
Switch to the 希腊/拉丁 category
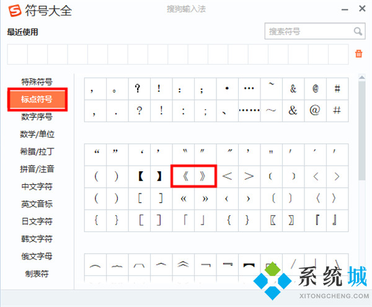(37, 151)
